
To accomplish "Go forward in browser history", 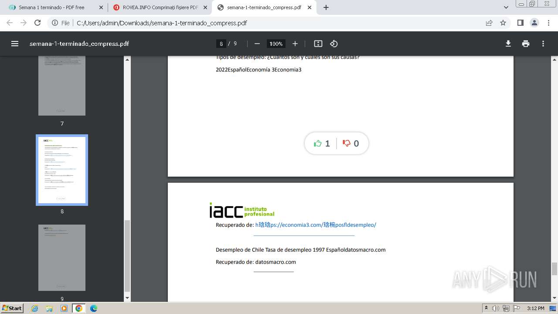I will (24, 23).
